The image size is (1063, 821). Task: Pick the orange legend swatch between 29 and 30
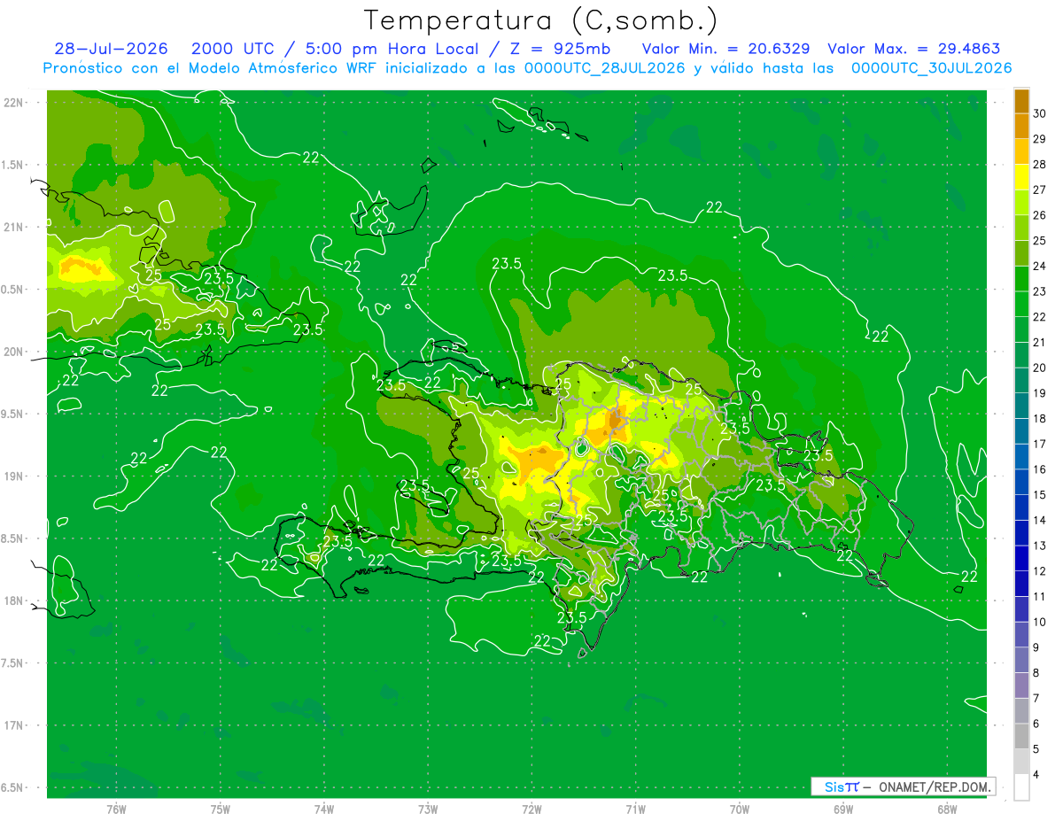click(x=1021, y=126)
